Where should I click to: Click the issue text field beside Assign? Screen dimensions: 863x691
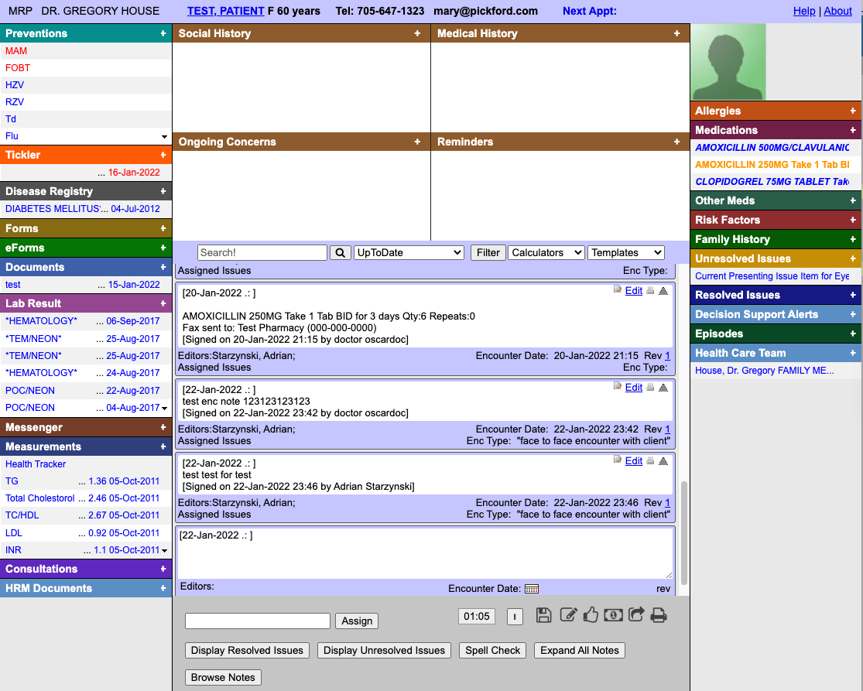click(258, 621)
